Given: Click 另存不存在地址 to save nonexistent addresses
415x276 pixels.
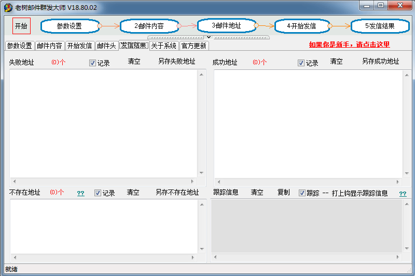Looking at the screenshot, I should coord(177,192).
